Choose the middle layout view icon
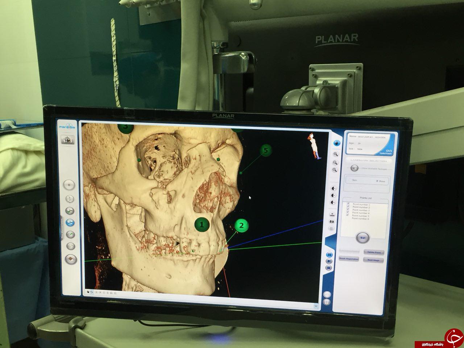Image resolution: width=464 pixels, height=348 pixels. tap(329, 261)
